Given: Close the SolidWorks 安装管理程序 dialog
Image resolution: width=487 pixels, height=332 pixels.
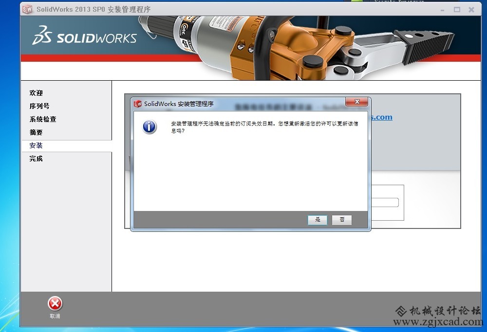Looking at the screenshot, I should [x=356, y=102].
